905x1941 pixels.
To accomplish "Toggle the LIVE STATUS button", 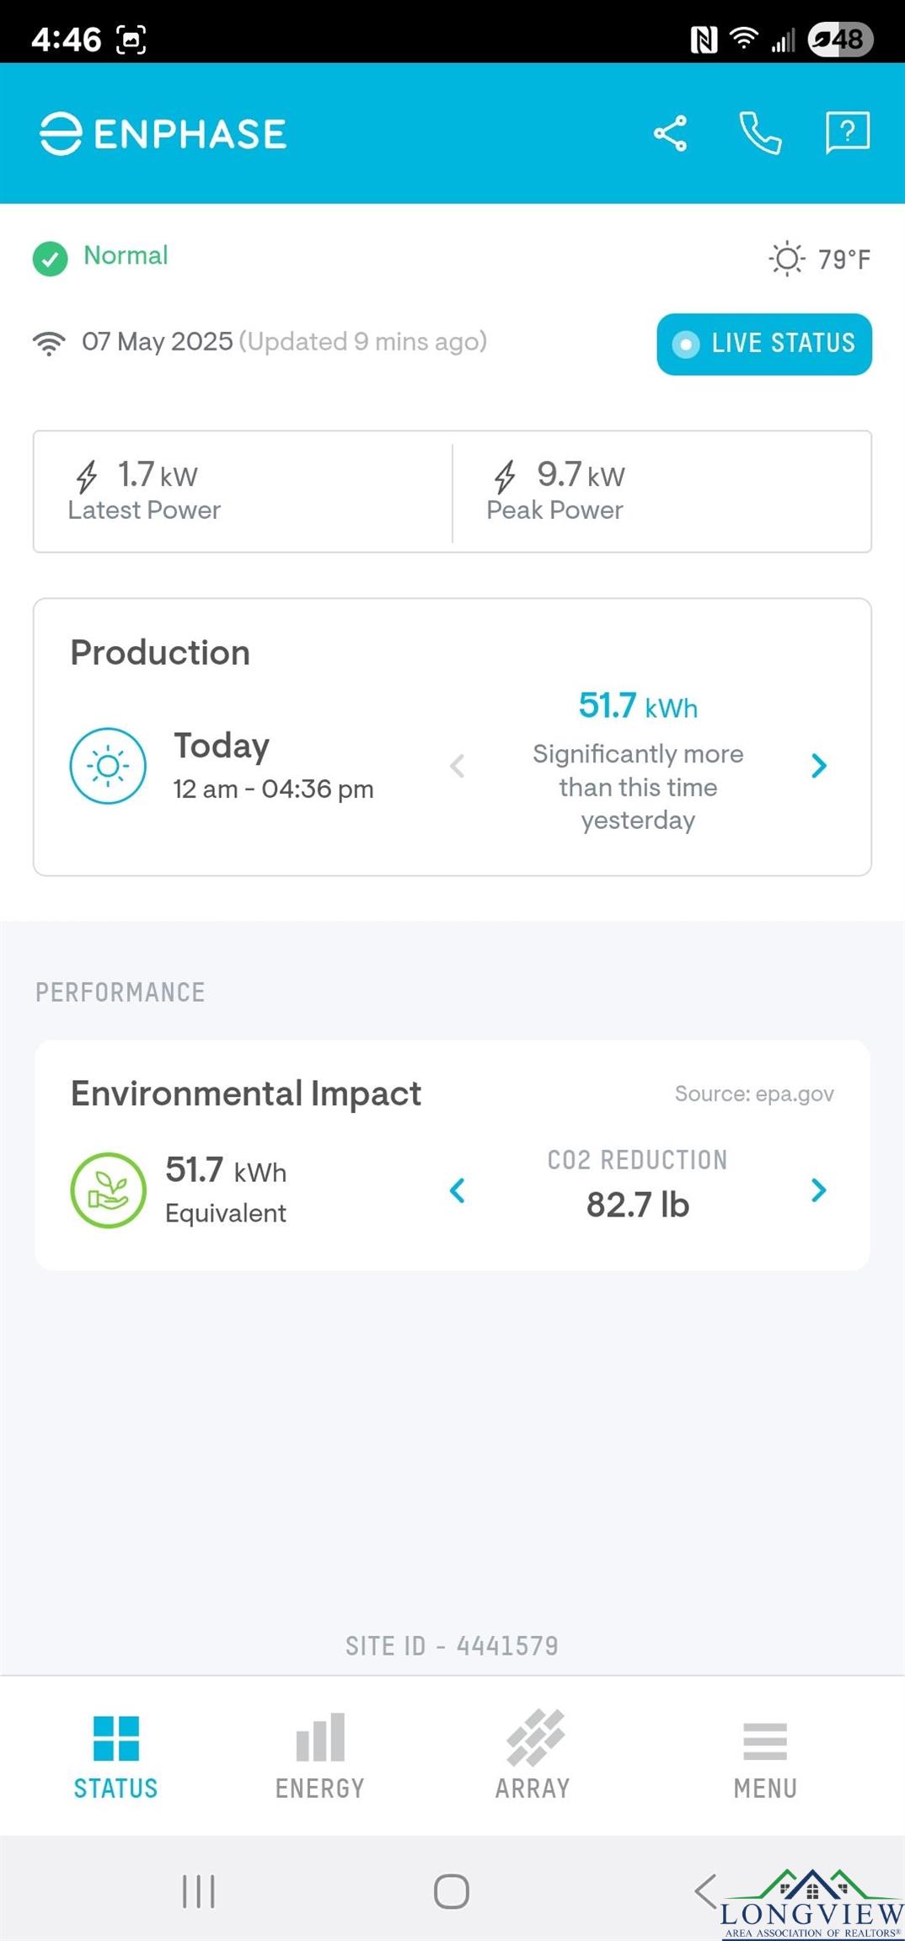I will [x=763, y=344].
